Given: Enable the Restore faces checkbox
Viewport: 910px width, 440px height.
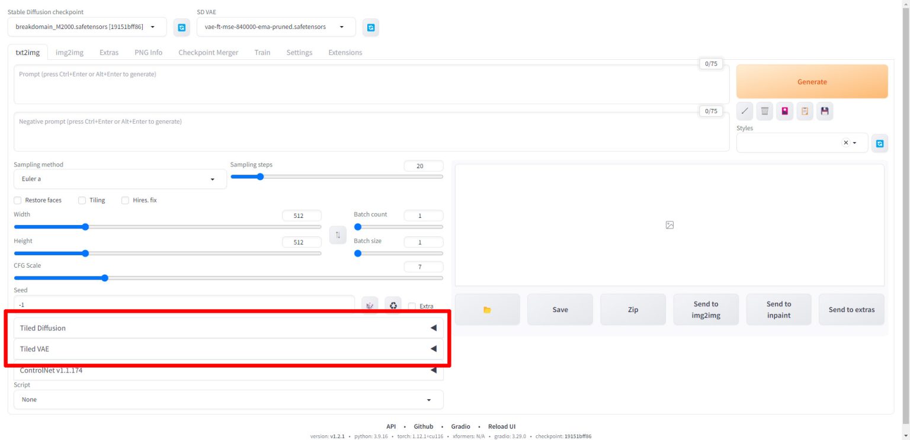Looking at the screenshot, I should 18,200.
